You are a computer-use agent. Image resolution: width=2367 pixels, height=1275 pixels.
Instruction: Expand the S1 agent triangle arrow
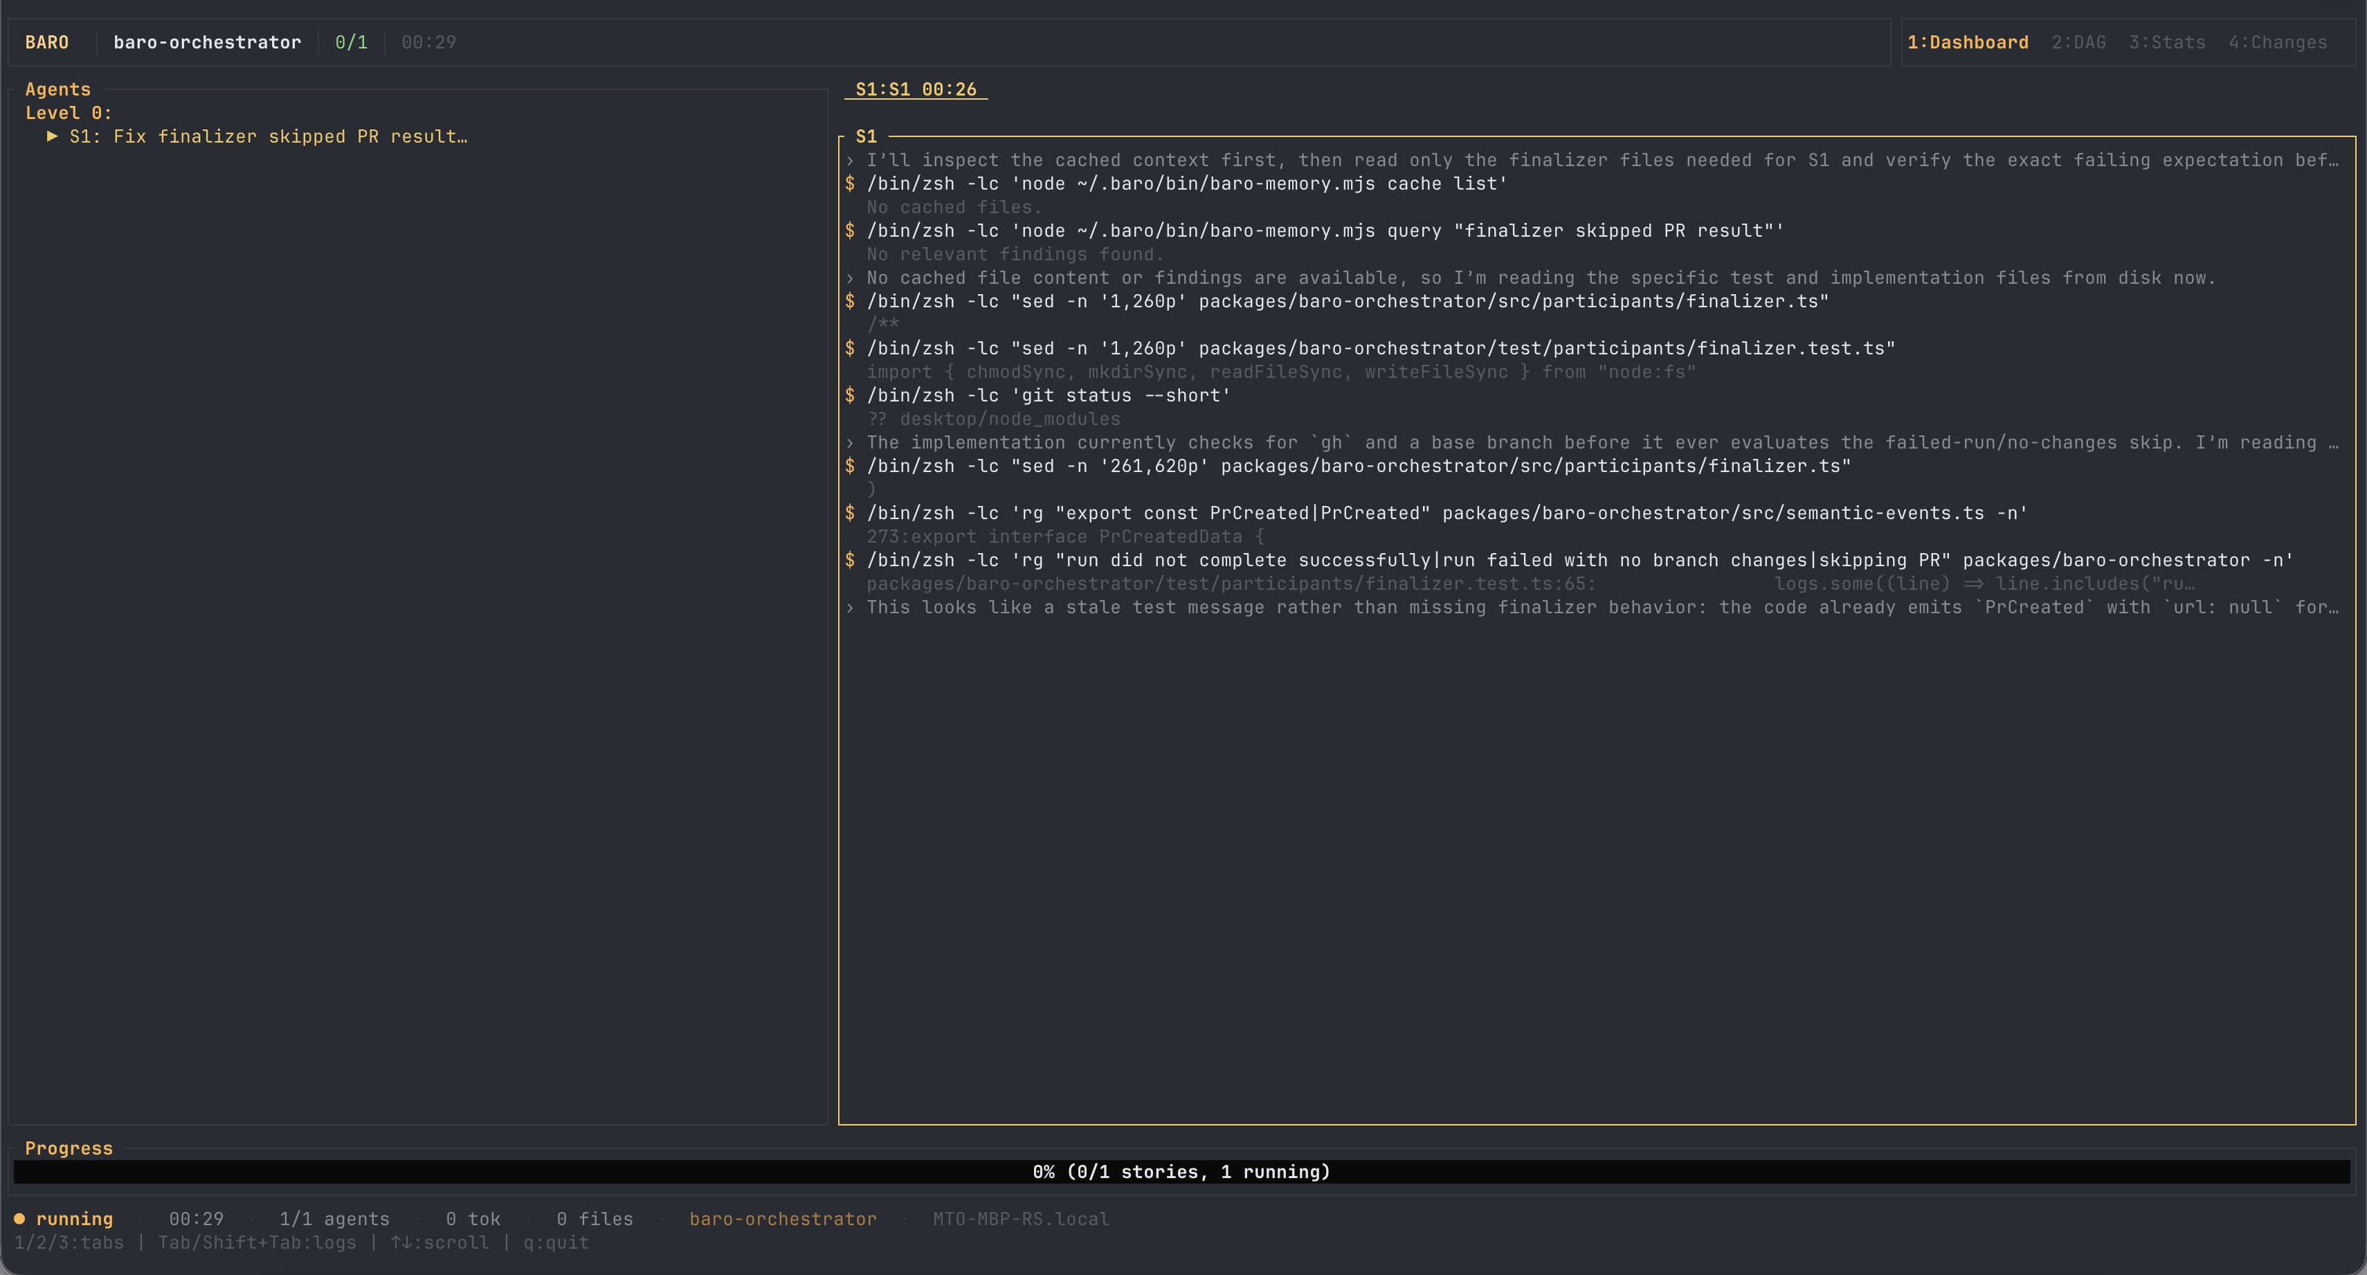click(x=53, y=136)
